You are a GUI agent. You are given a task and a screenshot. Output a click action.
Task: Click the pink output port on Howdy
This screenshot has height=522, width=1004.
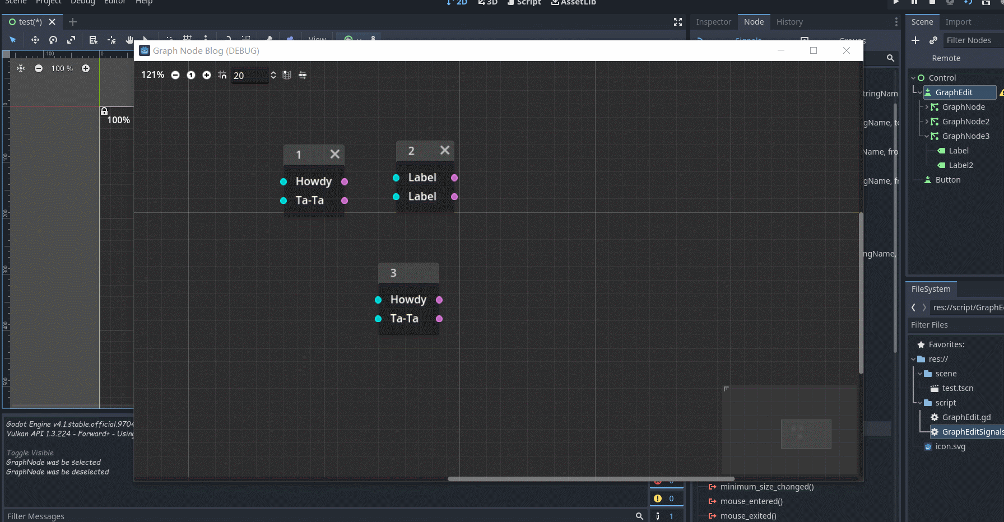click(345, 181)
